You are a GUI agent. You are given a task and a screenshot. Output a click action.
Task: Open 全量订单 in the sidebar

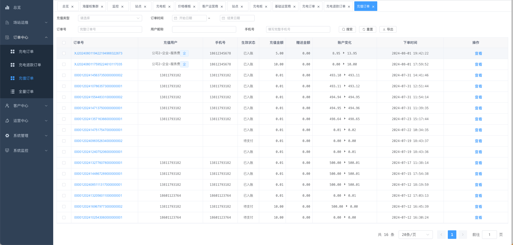click(26, 92)
